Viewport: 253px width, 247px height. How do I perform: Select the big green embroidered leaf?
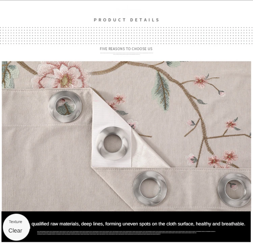[161, 91]
